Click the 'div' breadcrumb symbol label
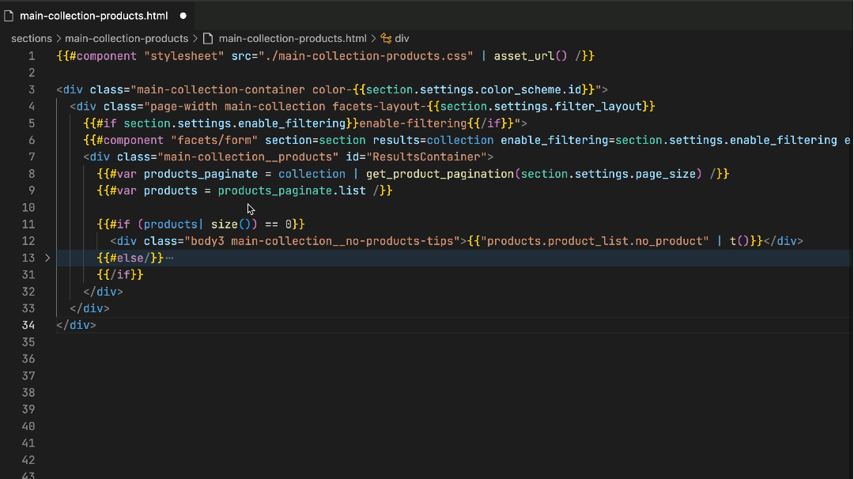Screen dimensions: 854x479 [402, 38]
